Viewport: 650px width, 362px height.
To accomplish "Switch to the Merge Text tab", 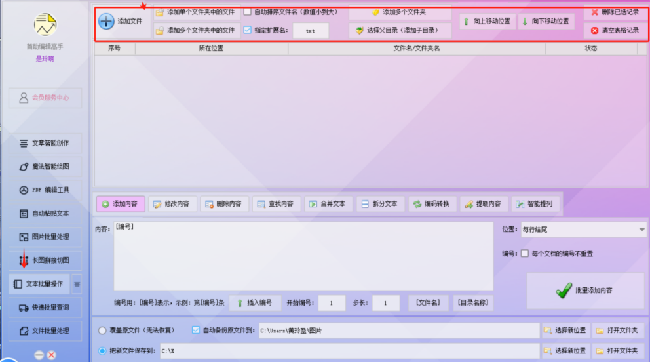I will [x=328, y=204].
